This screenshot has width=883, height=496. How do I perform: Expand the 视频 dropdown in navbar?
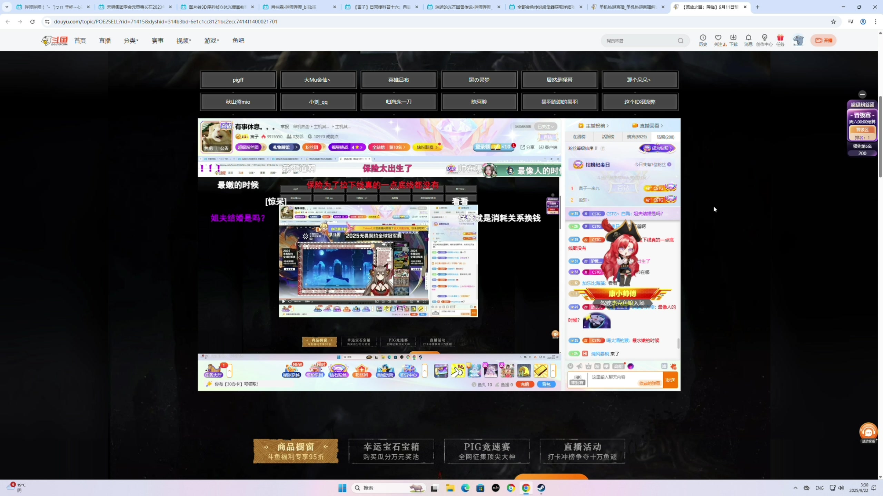(183, 41)
